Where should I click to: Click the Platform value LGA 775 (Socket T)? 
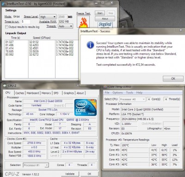pyautogui.click(x=150, y=114)
